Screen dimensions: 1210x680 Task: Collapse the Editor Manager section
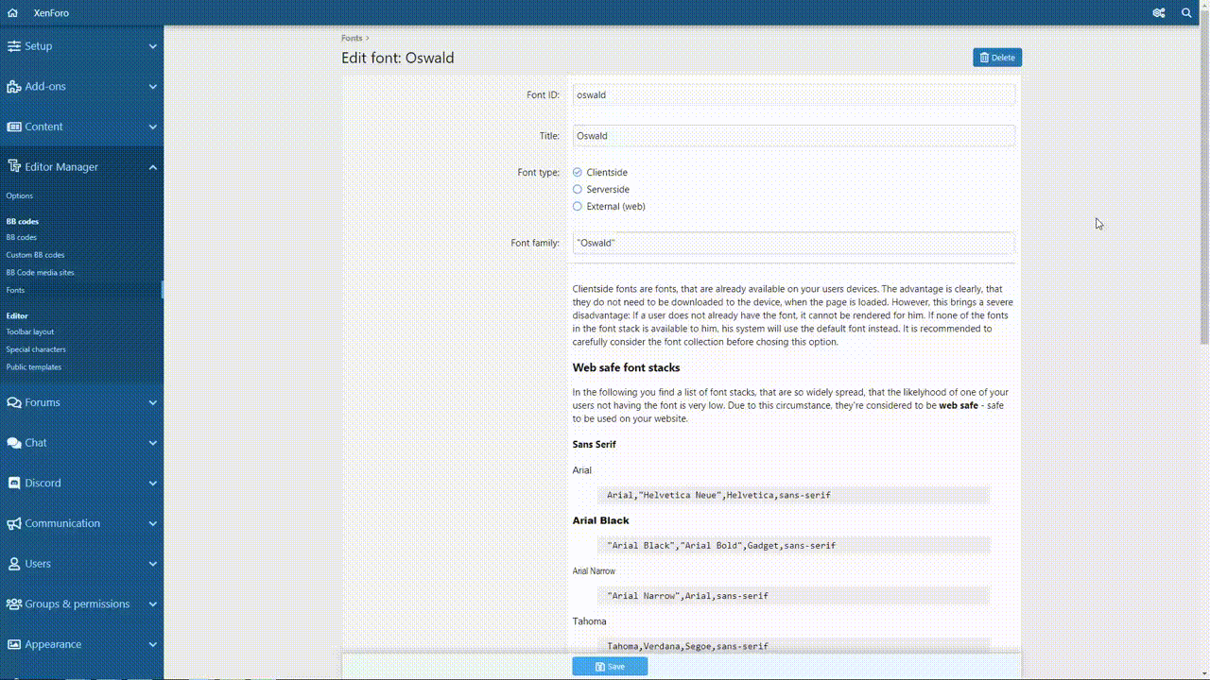click(x=152, y=167)
